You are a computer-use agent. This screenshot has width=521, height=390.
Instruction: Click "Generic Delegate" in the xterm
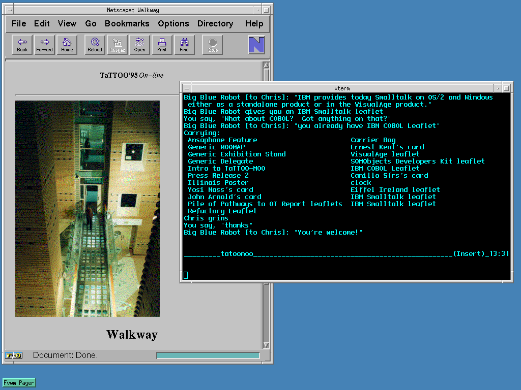(220, 161)
